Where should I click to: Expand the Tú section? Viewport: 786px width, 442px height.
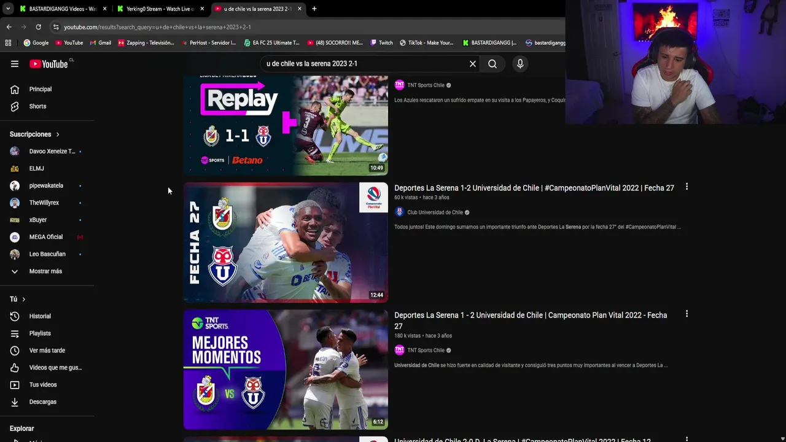point(18,299)
